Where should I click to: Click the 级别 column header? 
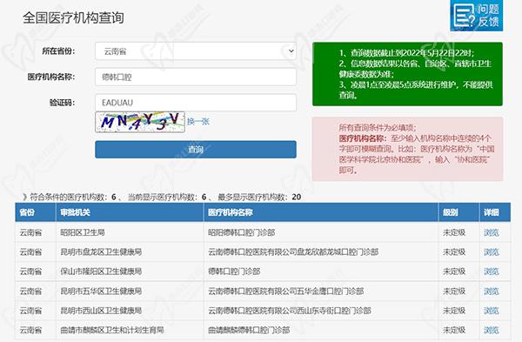(x=458, y=212)
